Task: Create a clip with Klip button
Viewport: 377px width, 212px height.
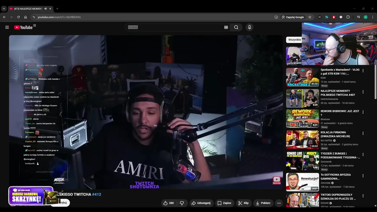Action: pyautogui.click(x=243, y=203)
